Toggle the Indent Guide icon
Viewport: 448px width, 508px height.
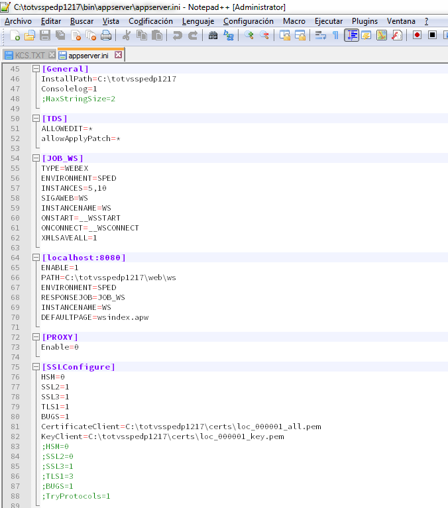tap(351, 35)
